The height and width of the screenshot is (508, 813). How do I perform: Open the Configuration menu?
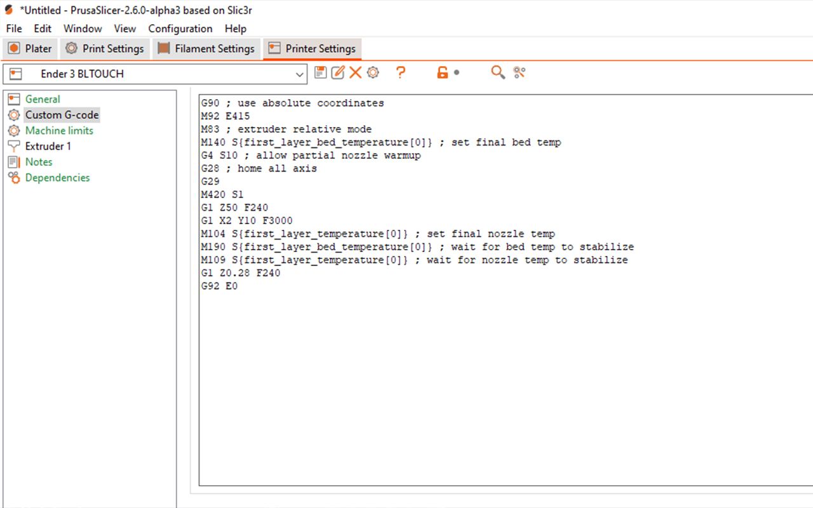tap(180, 29)
